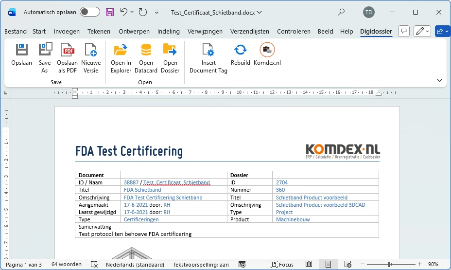Switch to the Invoegen tab
Image resolution: width=451 pixels, height=270 pixels.
(x=67, y=31)
